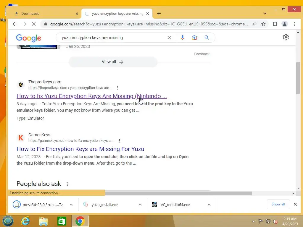Open the Chrome profile avatar

(x=284, y=24)
